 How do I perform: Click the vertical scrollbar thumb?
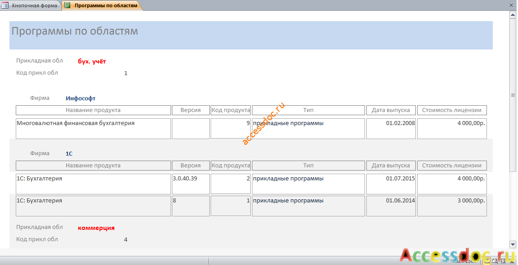[513, 95]
